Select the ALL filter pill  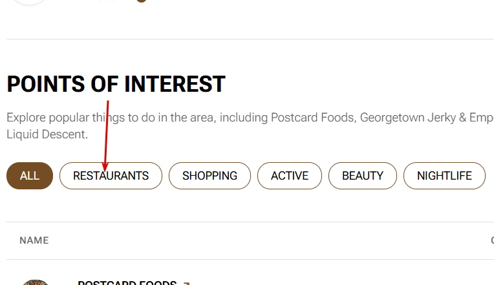tap(30, 176)
